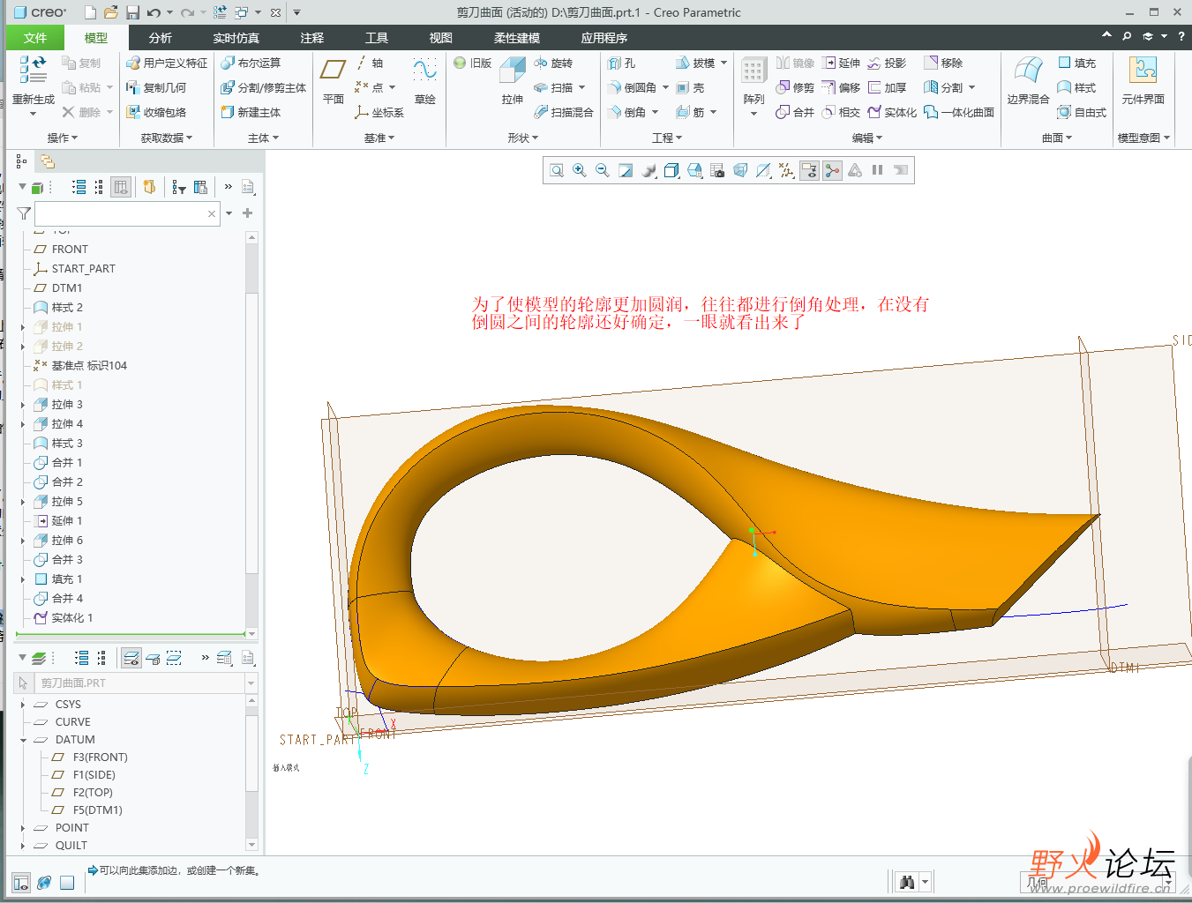The height and width of the screenshot is (903, 1192).
Task: Click the Undo arrow icon
Action: click(x=154, y=12)
